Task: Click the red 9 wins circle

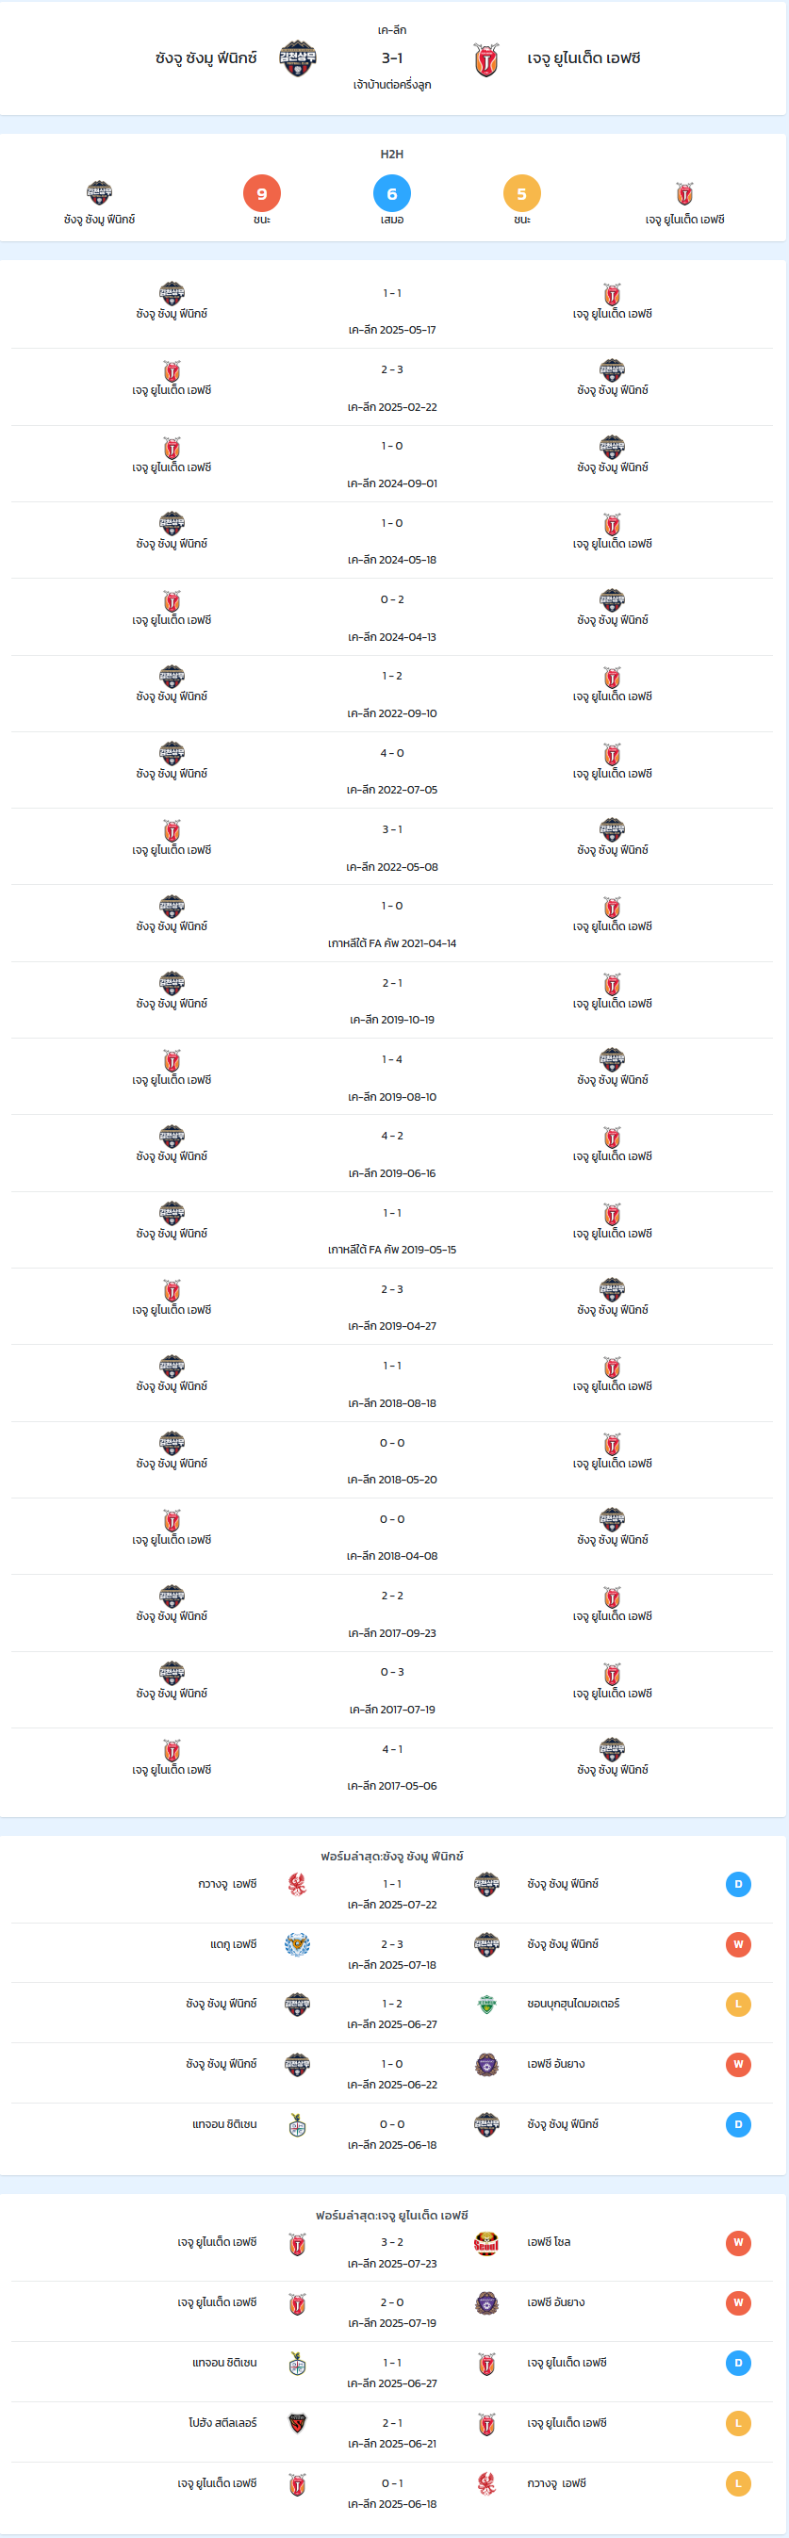Action: (262, 194)
